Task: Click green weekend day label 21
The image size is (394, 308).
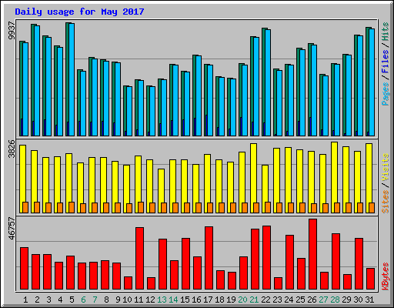Action: pos(254,300)
